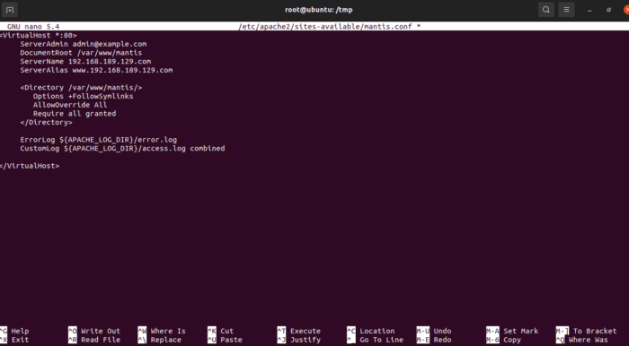
Task: Place cursor on DocumentRoot /var/www/mantis line
Action: pyautogui.click(x=81, y=53)
